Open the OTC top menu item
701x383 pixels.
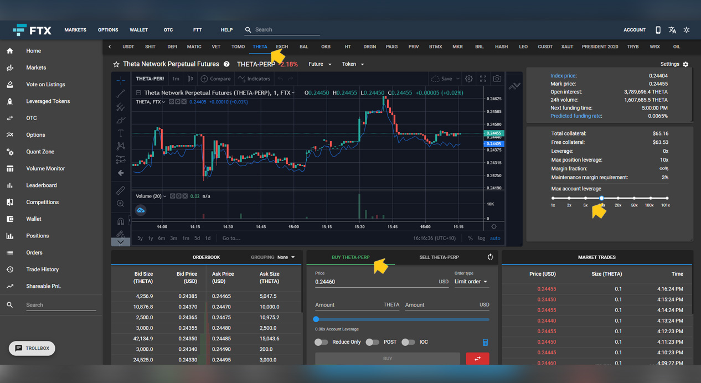click(168, 30)
